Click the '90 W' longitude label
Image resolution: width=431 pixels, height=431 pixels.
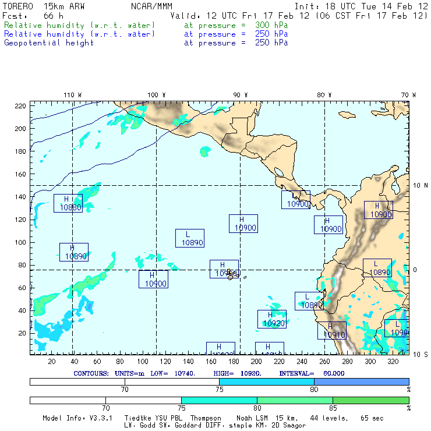[x=240, y=95]
